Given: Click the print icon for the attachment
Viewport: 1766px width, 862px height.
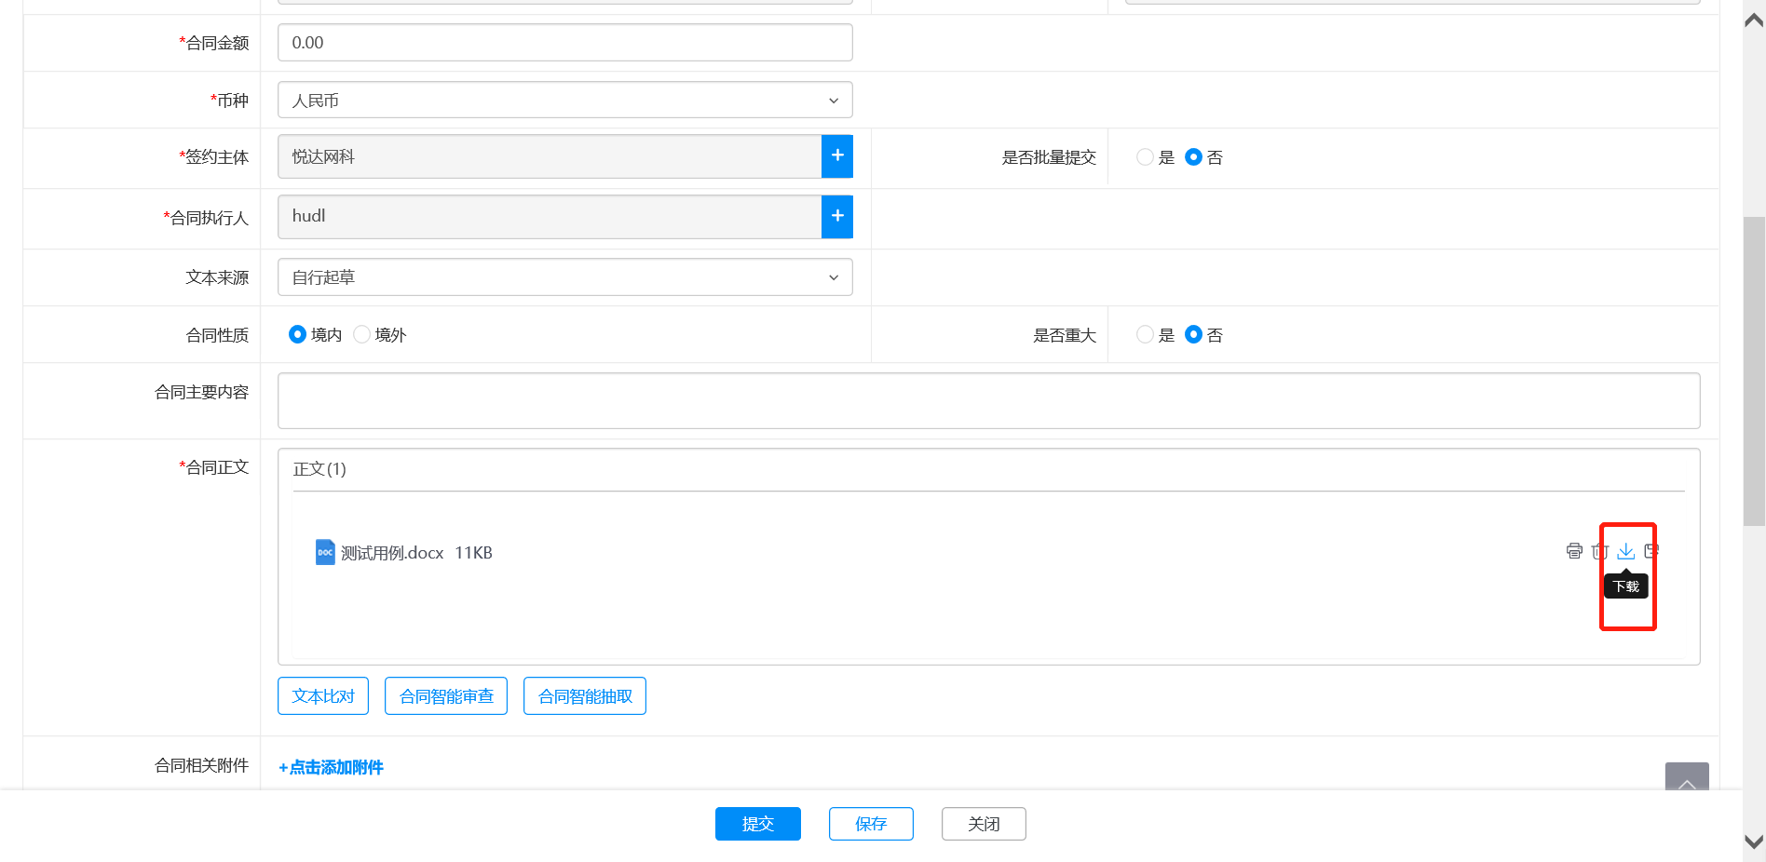Looking at the screenshot, I should (1574, 551).
